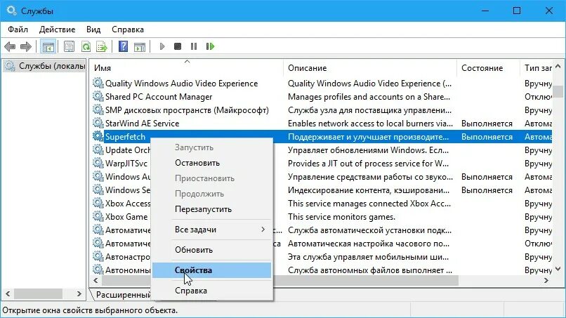Sort by the Тип запуска column header

(x=537, y=68)
